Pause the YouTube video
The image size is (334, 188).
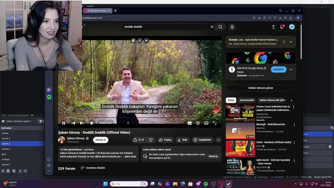[63, 123]
